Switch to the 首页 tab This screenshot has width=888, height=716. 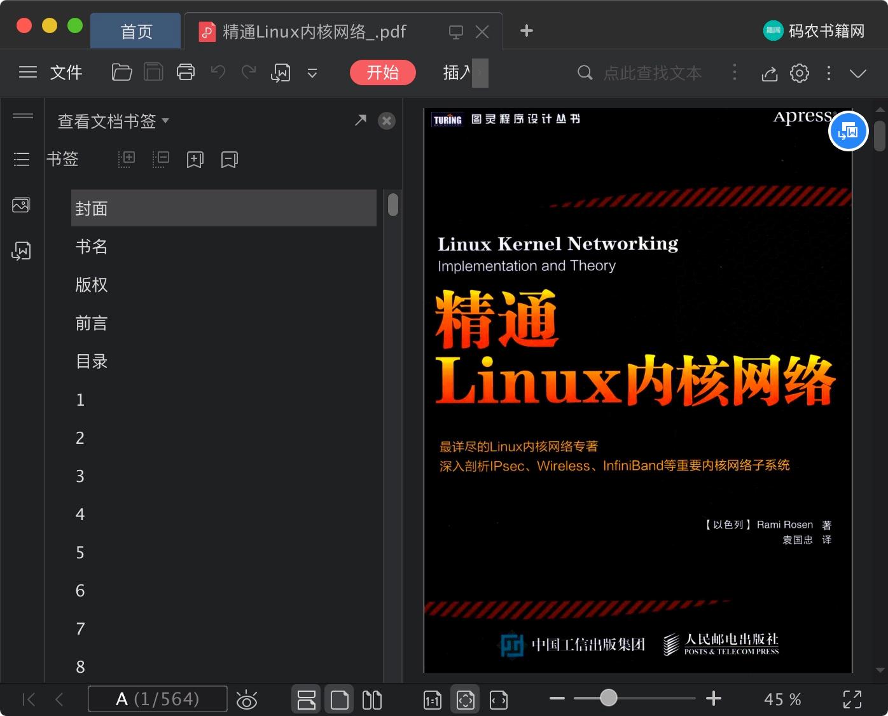pyautogui.click(x=136, y=31)
